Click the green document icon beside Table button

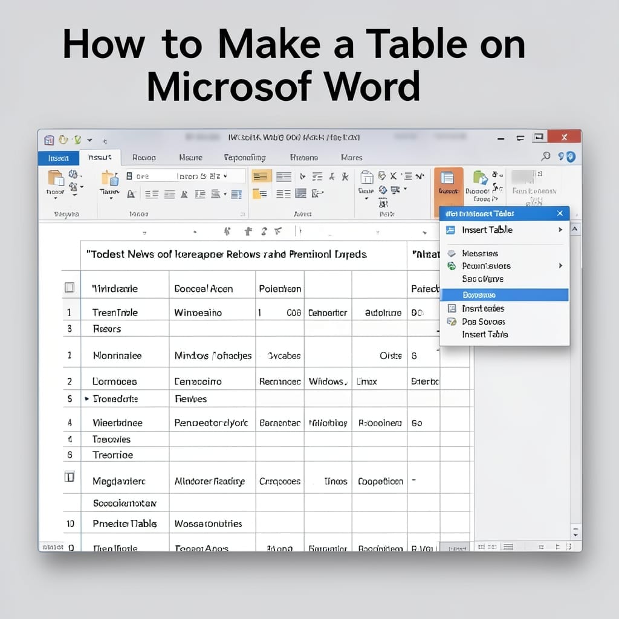pos(479,178)
